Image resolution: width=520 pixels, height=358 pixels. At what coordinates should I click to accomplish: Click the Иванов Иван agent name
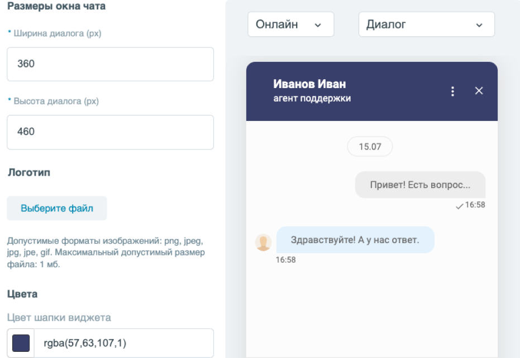pos(309,84)
